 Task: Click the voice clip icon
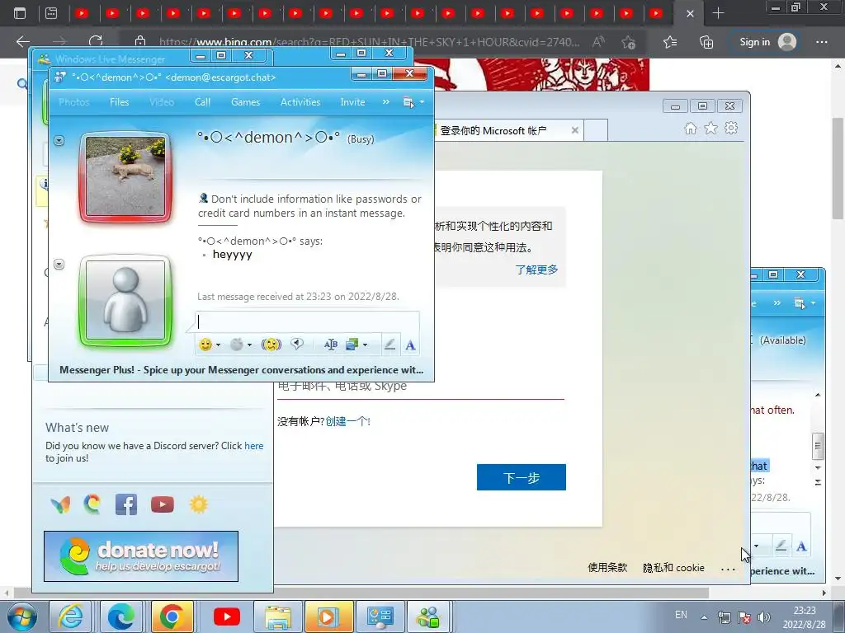tap(297, 344)
